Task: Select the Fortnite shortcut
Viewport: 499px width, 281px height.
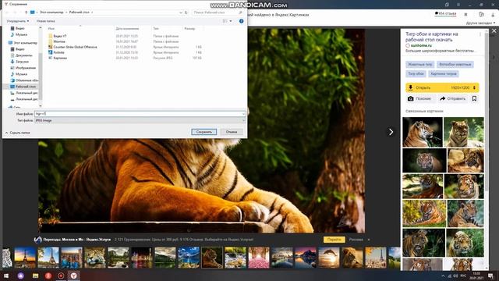Action: point(59,52)
